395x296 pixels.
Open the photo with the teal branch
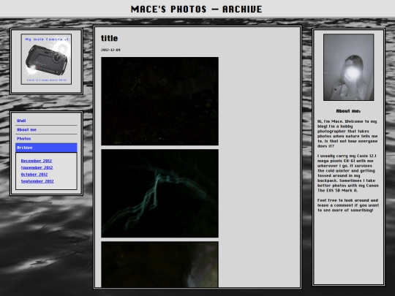159,193
